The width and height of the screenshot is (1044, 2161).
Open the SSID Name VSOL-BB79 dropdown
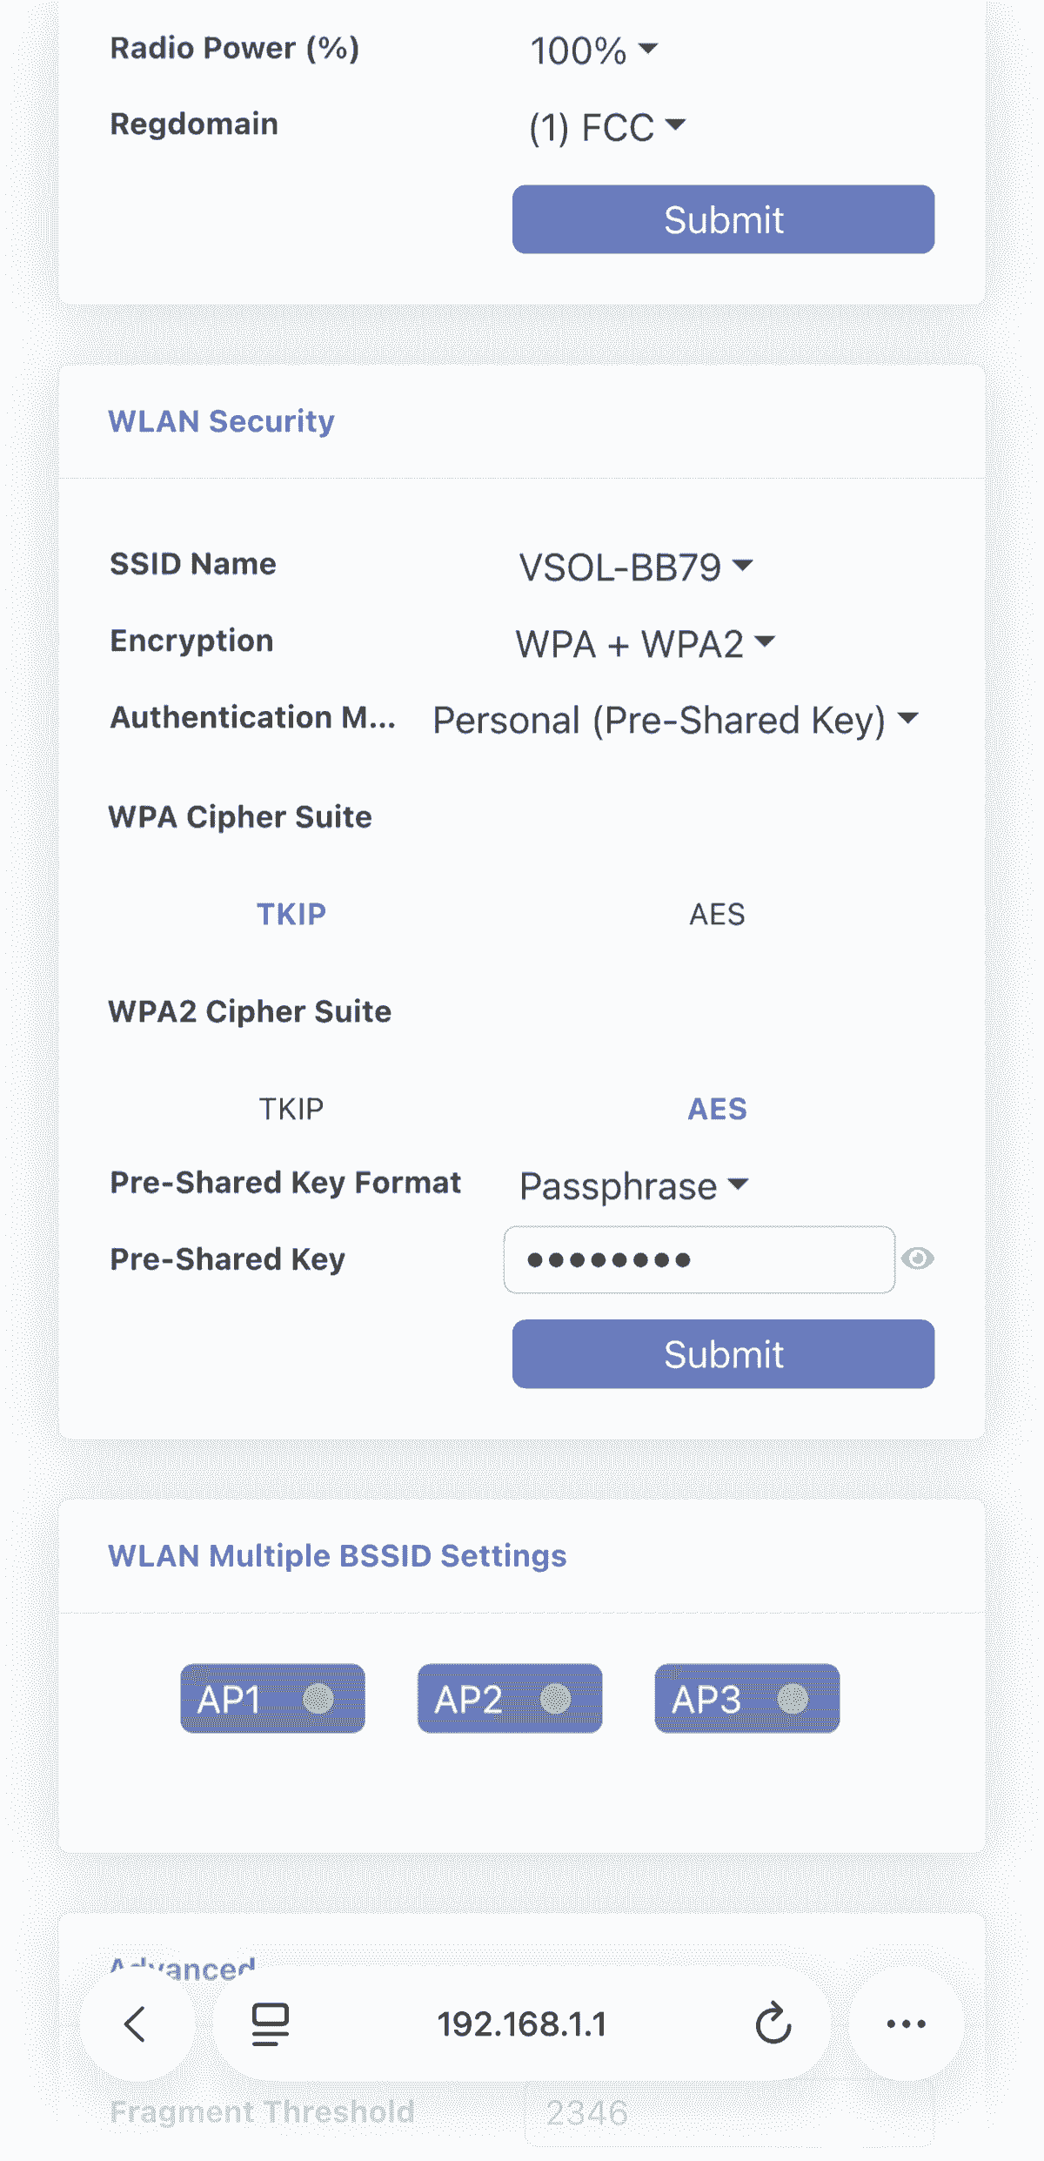tap(635, 567)
